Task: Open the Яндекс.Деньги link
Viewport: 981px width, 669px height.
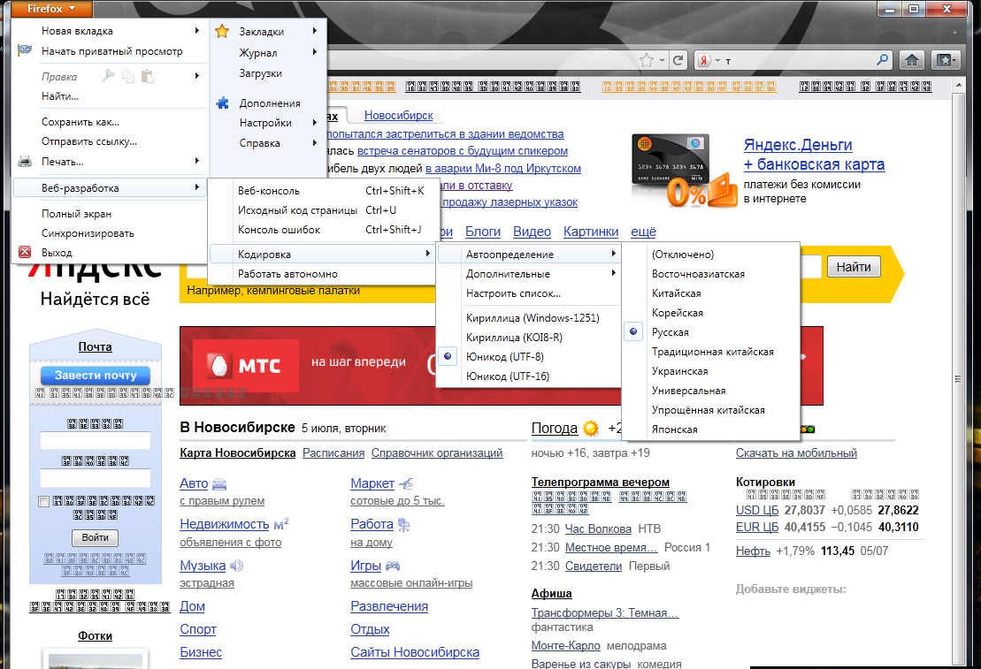Action: [x=797, y=145]
